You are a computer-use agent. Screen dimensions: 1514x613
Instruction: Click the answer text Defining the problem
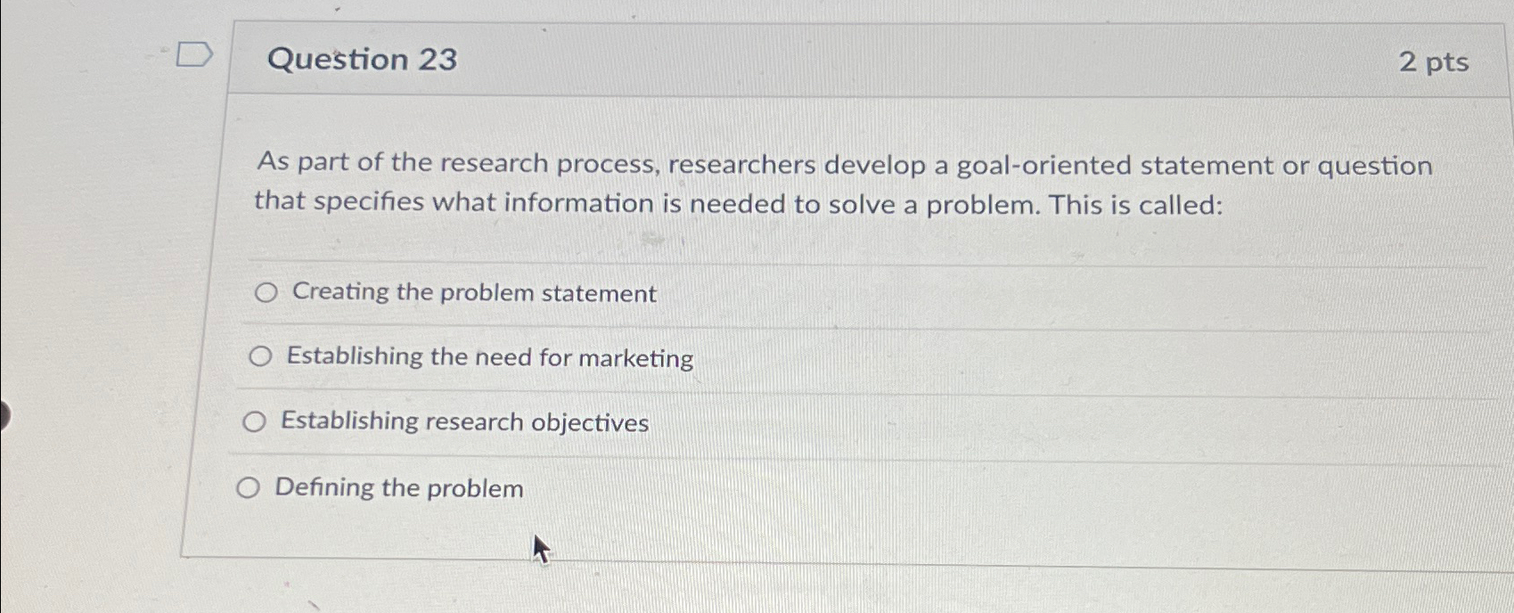click(398, 489)
